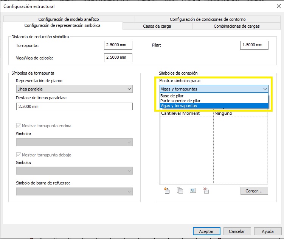Screen dimensions: 284x239
Task: Click the rename connection symbol icon
Action: coord(193,191)
